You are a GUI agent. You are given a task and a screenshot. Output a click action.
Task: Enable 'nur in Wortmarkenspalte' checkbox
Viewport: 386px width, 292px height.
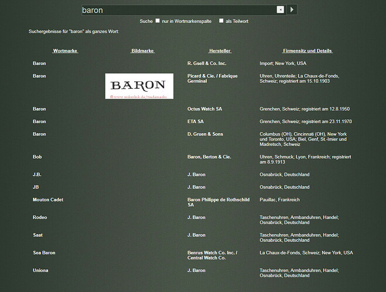pyautogui.click(x=158, y=20)
